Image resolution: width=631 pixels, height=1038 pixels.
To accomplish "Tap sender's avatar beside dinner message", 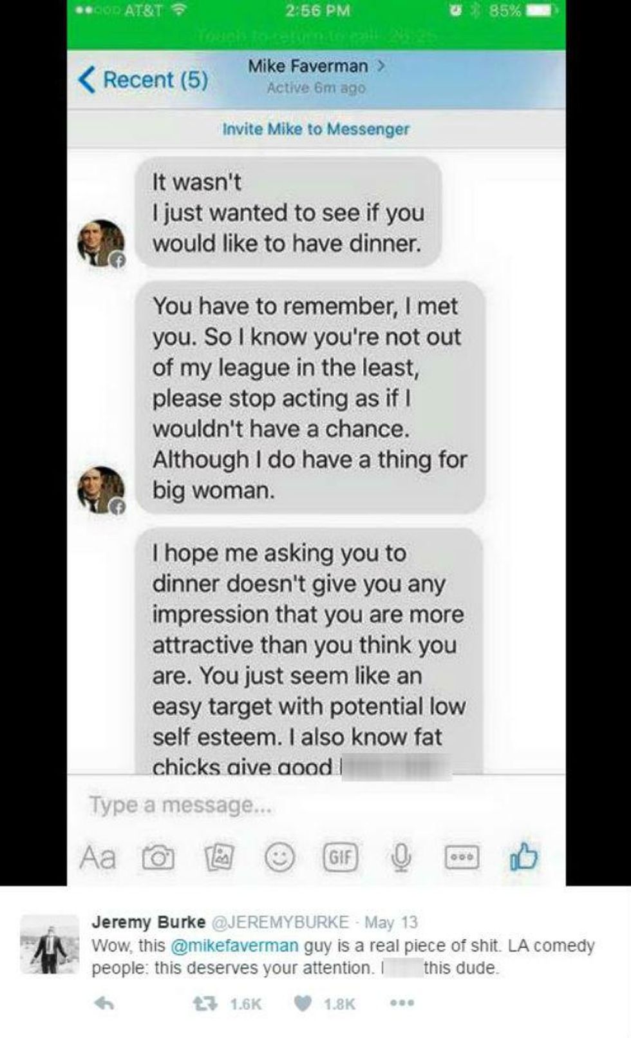I will [101, 244].
